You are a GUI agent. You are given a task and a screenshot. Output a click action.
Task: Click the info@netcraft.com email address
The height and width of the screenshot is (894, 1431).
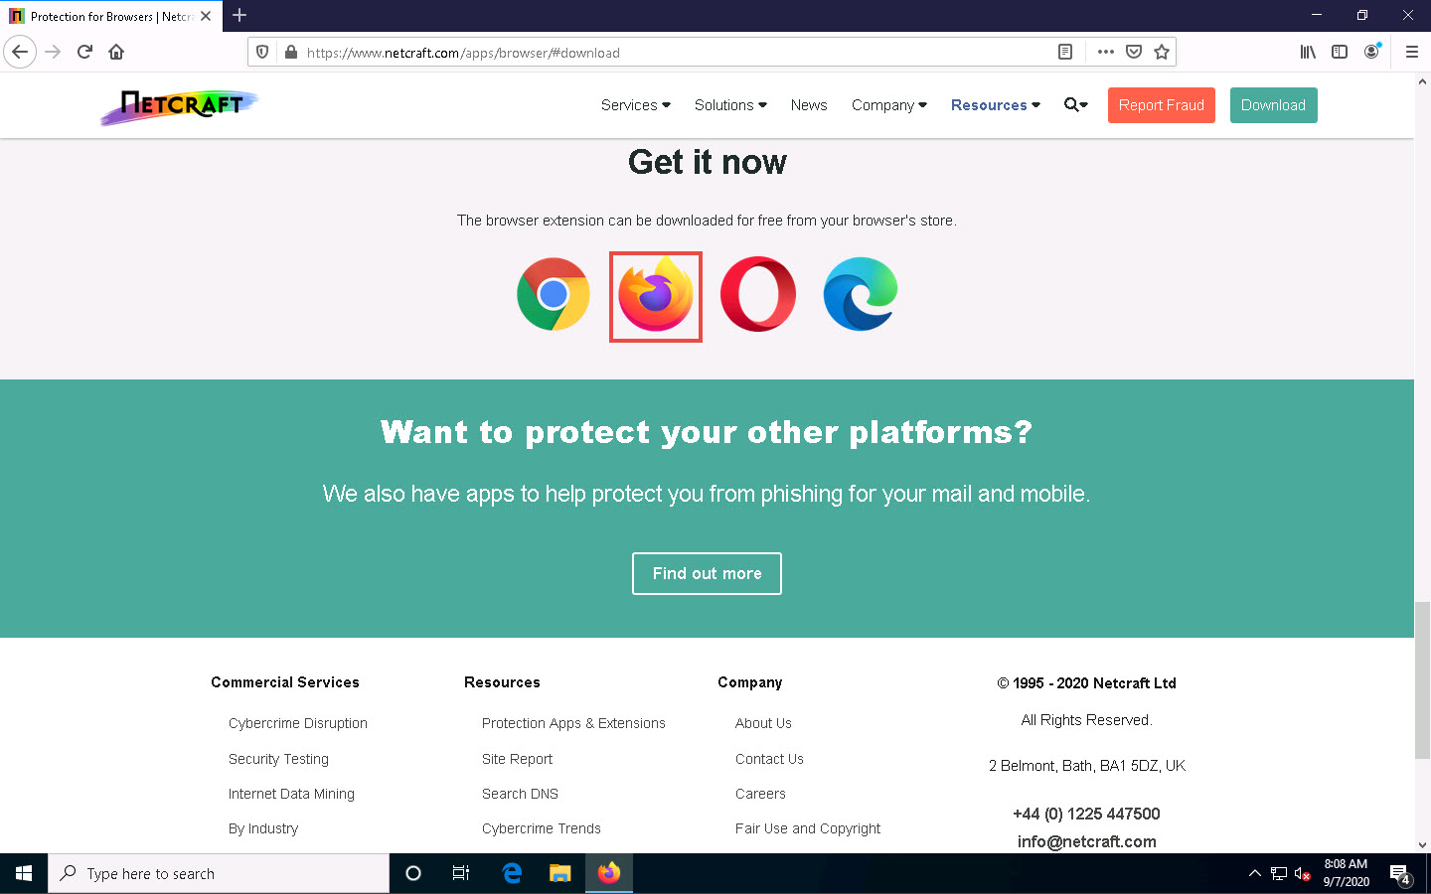[1086, 841]
